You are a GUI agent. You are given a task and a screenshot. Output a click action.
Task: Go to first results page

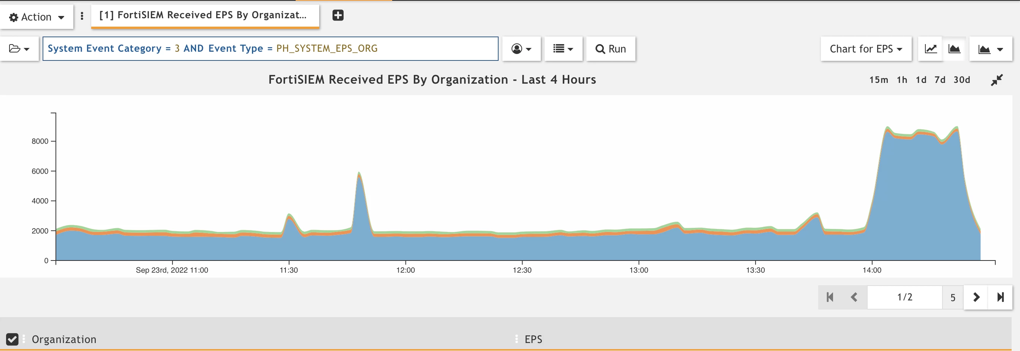coord(830,297)
